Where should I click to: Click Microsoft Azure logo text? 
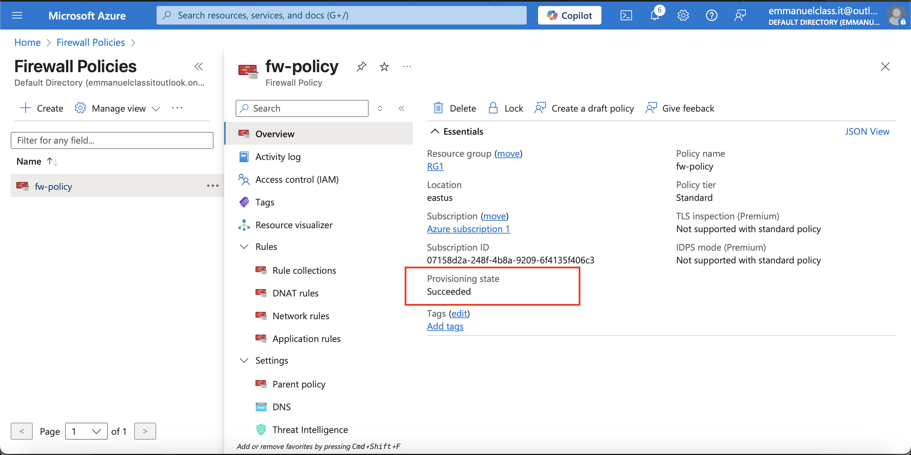pos(87,15)
